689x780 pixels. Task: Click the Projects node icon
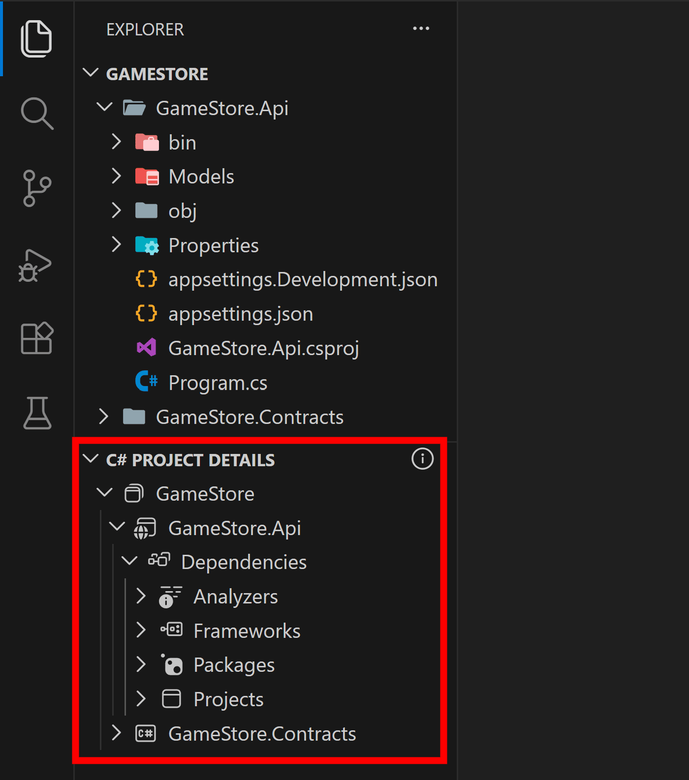point(171,699)
